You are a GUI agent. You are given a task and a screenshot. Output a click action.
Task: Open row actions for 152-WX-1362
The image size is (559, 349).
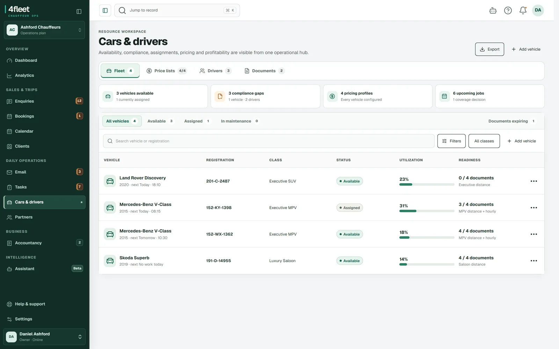[534, 234]
